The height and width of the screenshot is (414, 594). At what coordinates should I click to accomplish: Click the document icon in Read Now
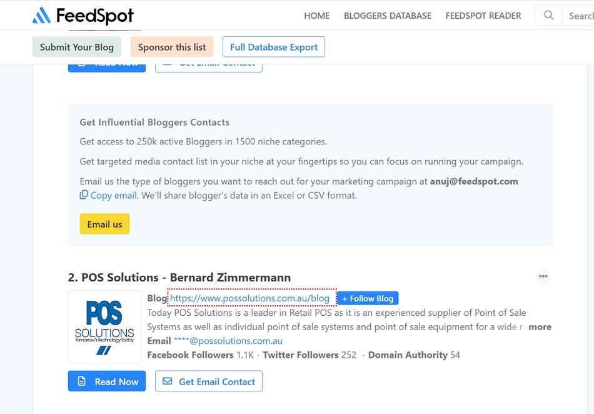(82, 381)
